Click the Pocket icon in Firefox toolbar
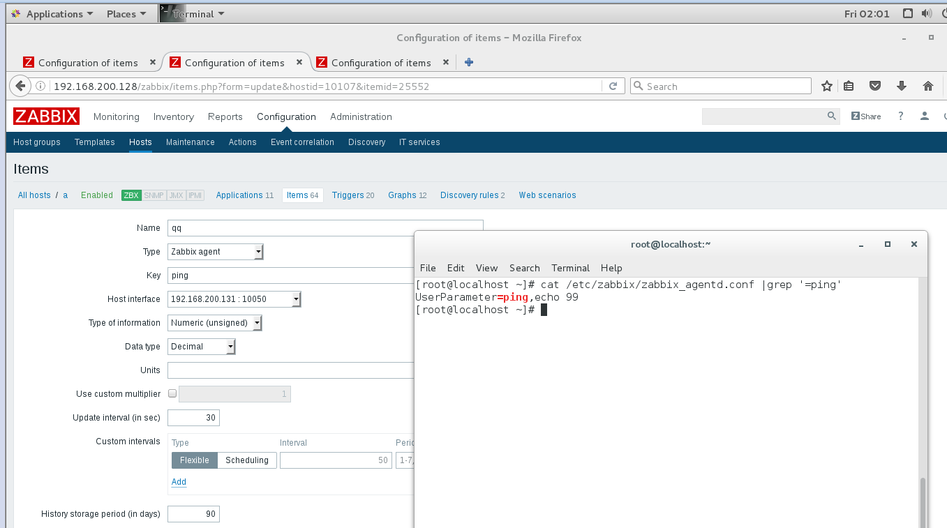The image size is (947, 528). pyautogui.click(x=875, y=86)
